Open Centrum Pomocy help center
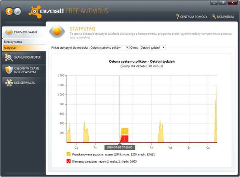The width and height of the screenshot is (240, 177). [192, 17]
